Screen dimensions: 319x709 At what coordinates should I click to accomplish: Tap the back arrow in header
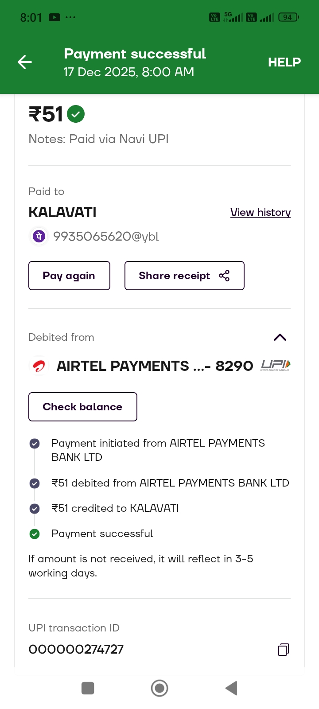[x=25, y=62]
